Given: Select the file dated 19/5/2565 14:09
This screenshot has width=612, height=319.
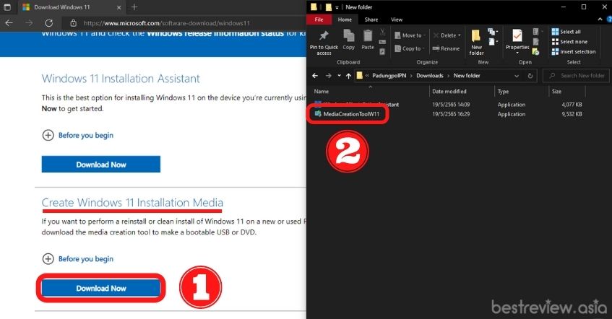Looking at the screenshot, I should point(447,105).
